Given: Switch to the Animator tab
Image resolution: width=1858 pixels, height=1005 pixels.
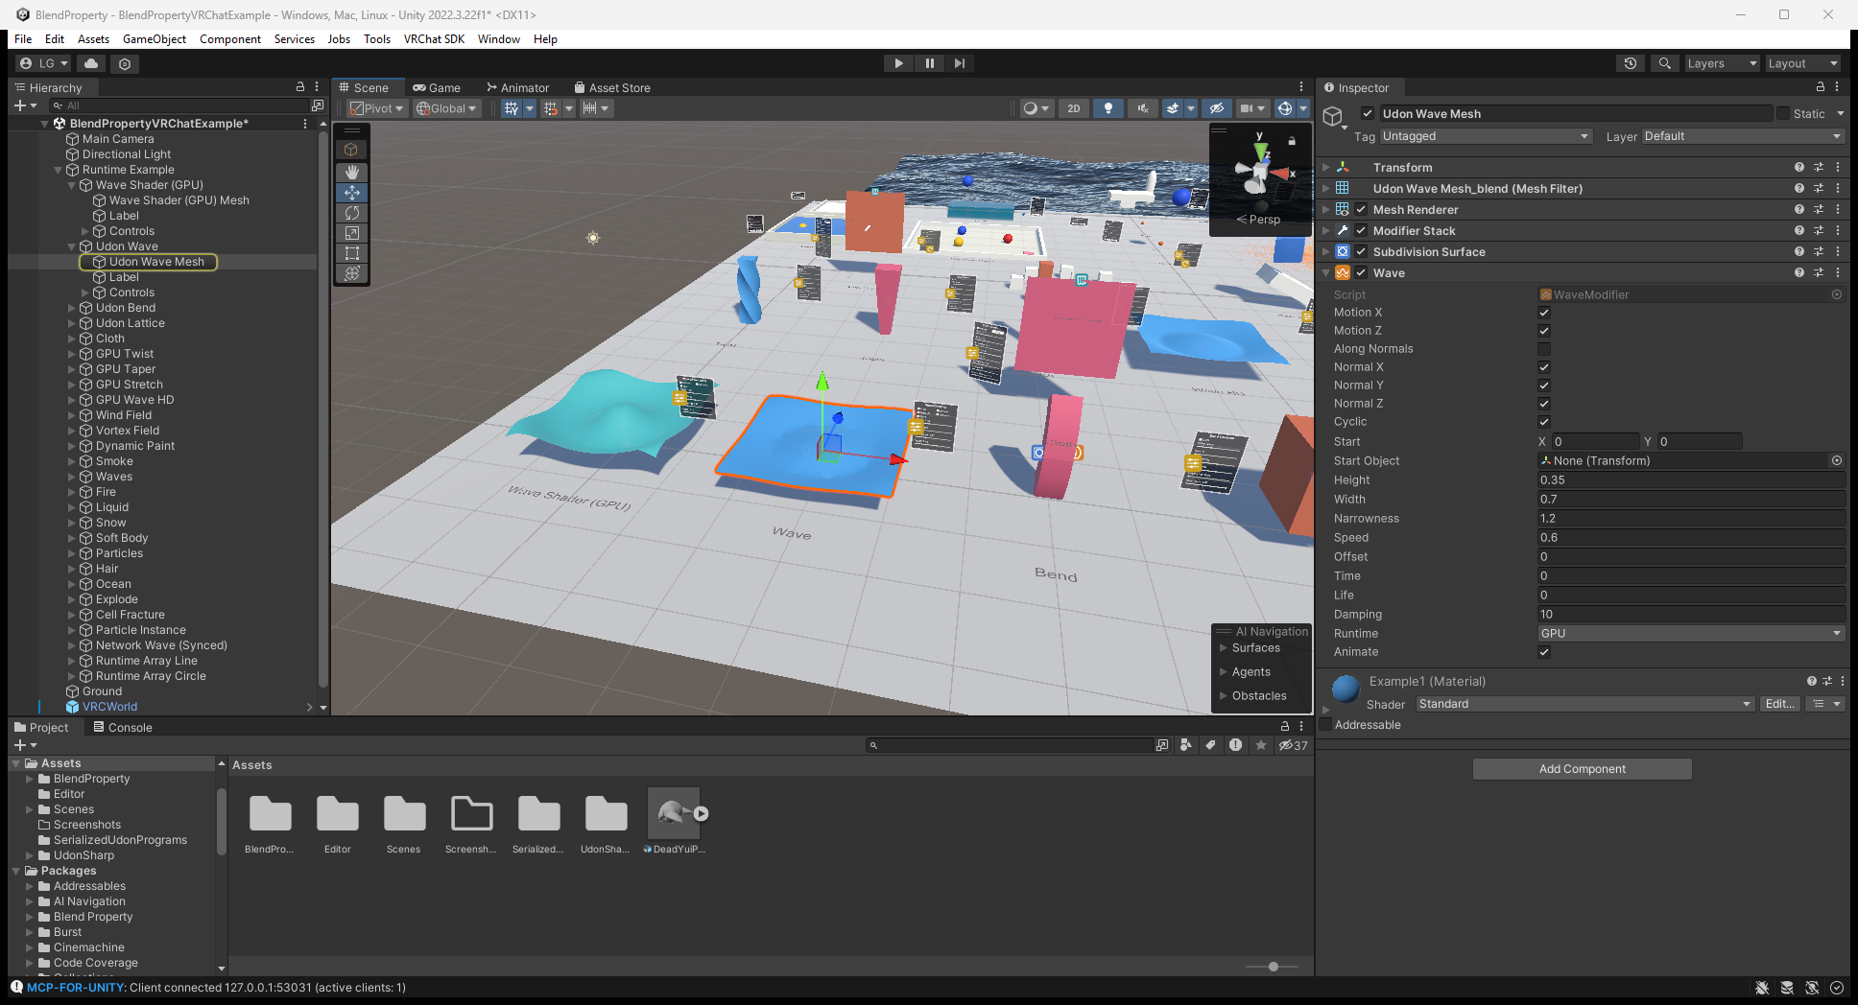Looking at the screenshot, I should pos(518,87).
